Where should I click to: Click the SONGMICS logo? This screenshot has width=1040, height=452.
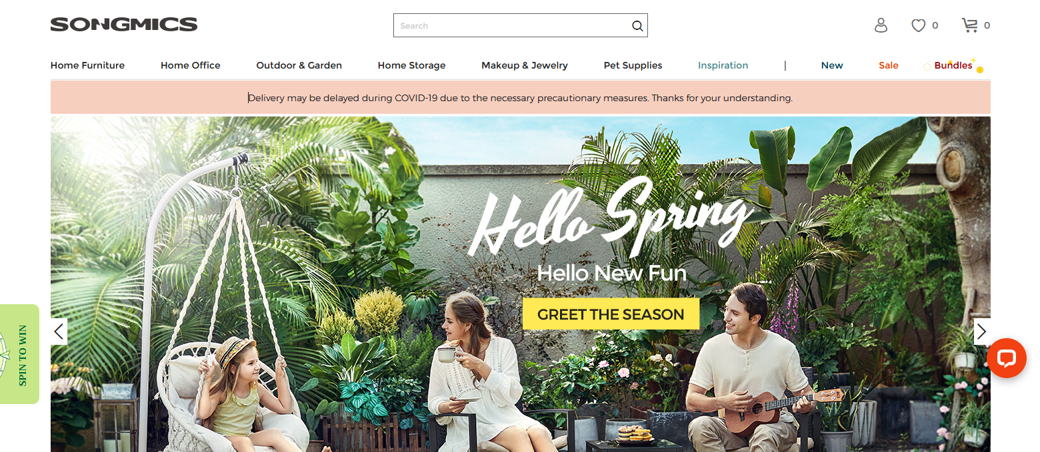tap(124, 25)
